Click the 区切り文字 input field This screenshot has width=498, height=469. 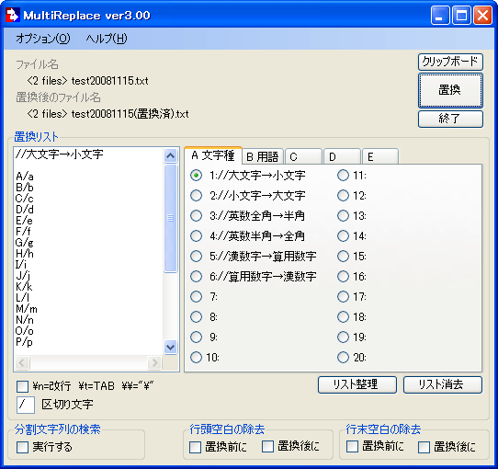coord(26,406)
